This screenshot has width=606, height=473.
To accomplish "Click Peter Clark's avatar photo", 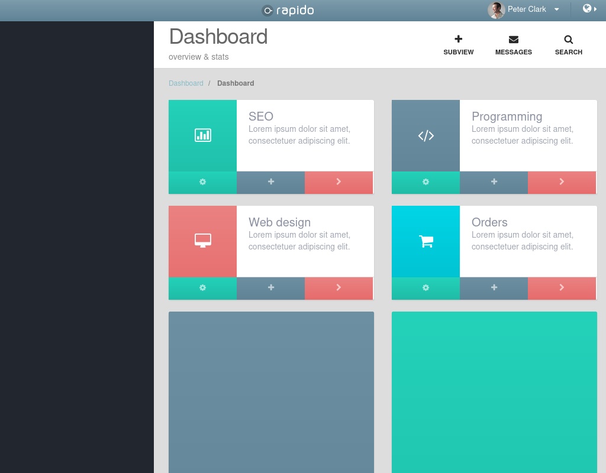I will coord(496,9).
